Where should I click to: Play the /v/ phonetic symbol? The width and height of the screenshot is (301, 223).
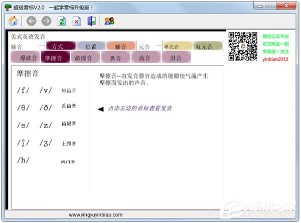pos(46,90)
